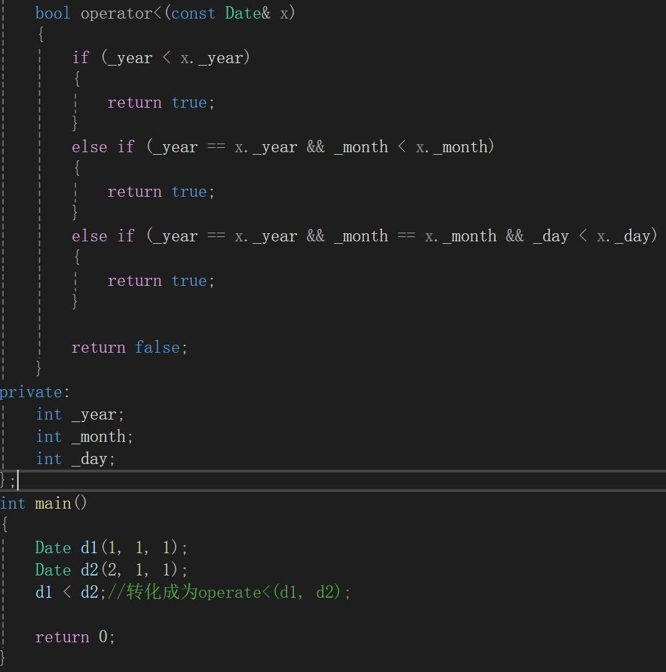Click the 'main' function name
Screen dimensions: 666x672
[x=53, y=503]
